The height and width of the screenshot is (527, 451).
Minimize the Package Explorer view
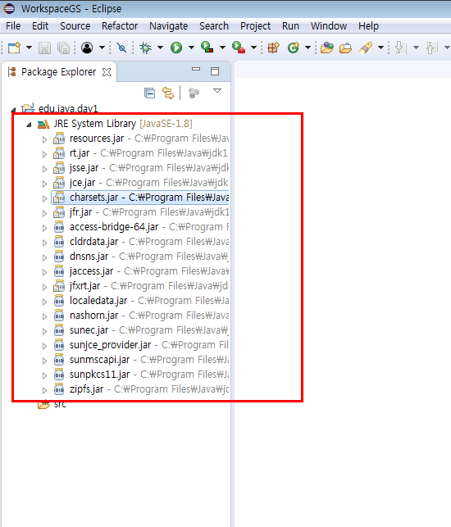click(x=196, y=69)
